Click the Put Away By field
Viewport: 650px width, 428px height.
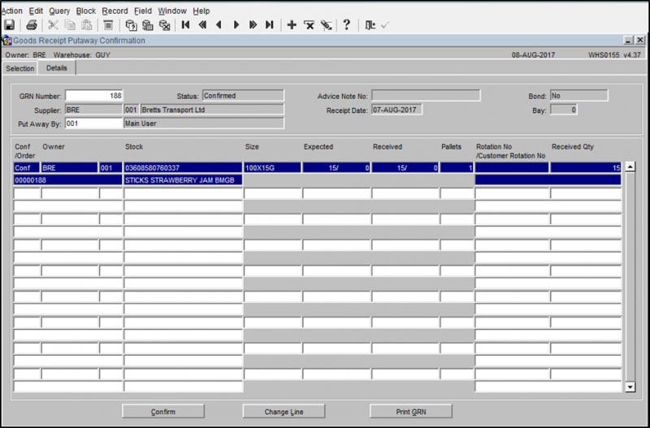tap(94, 123)
